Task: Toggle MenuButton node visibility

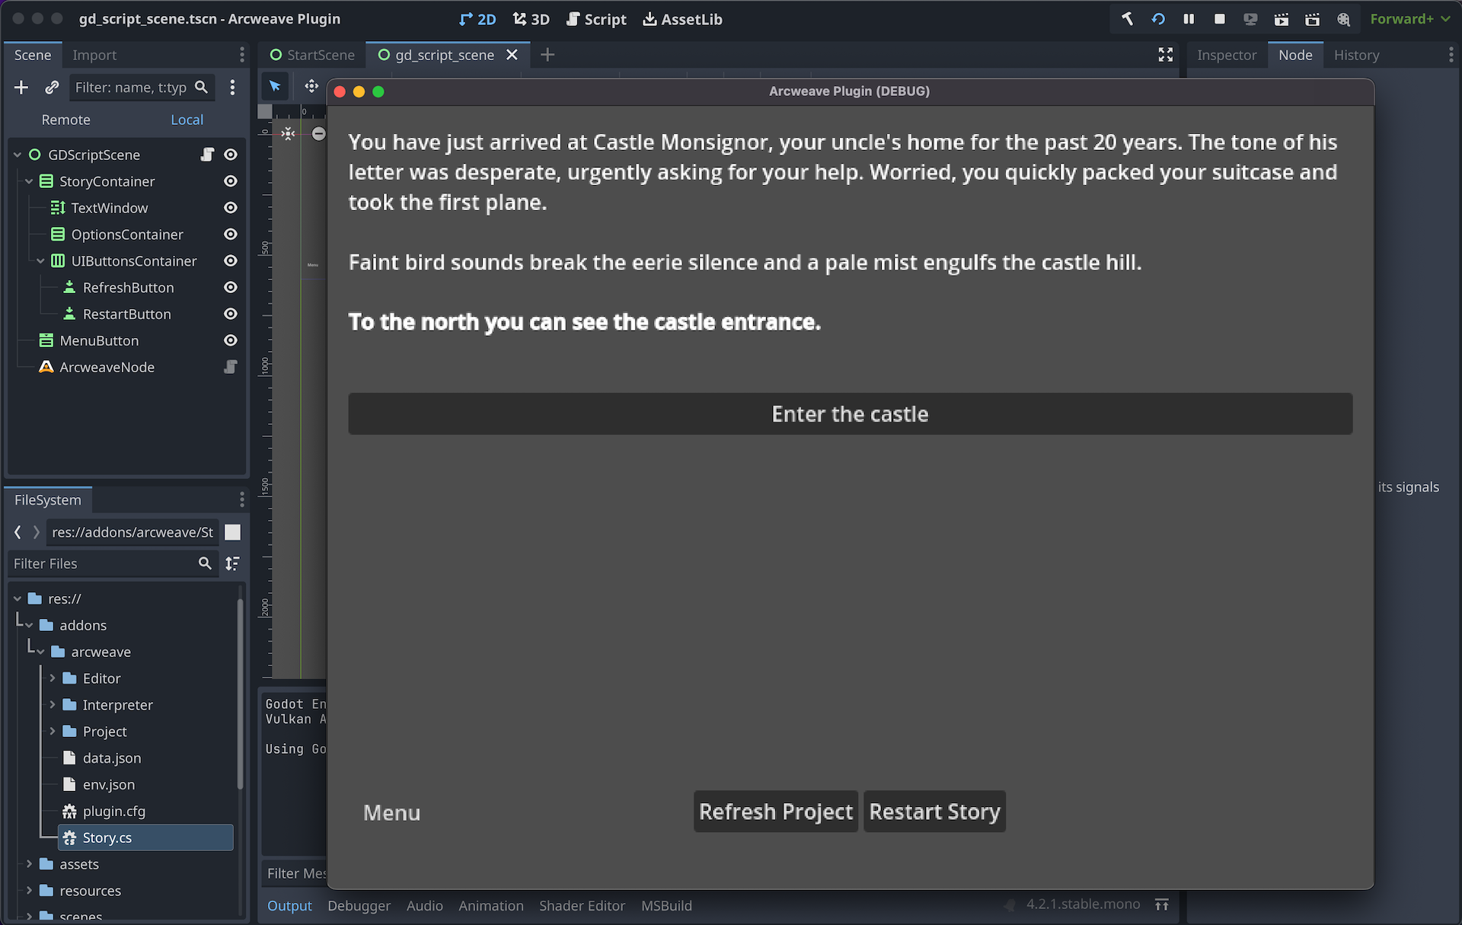Action: [x=231, y=340]
